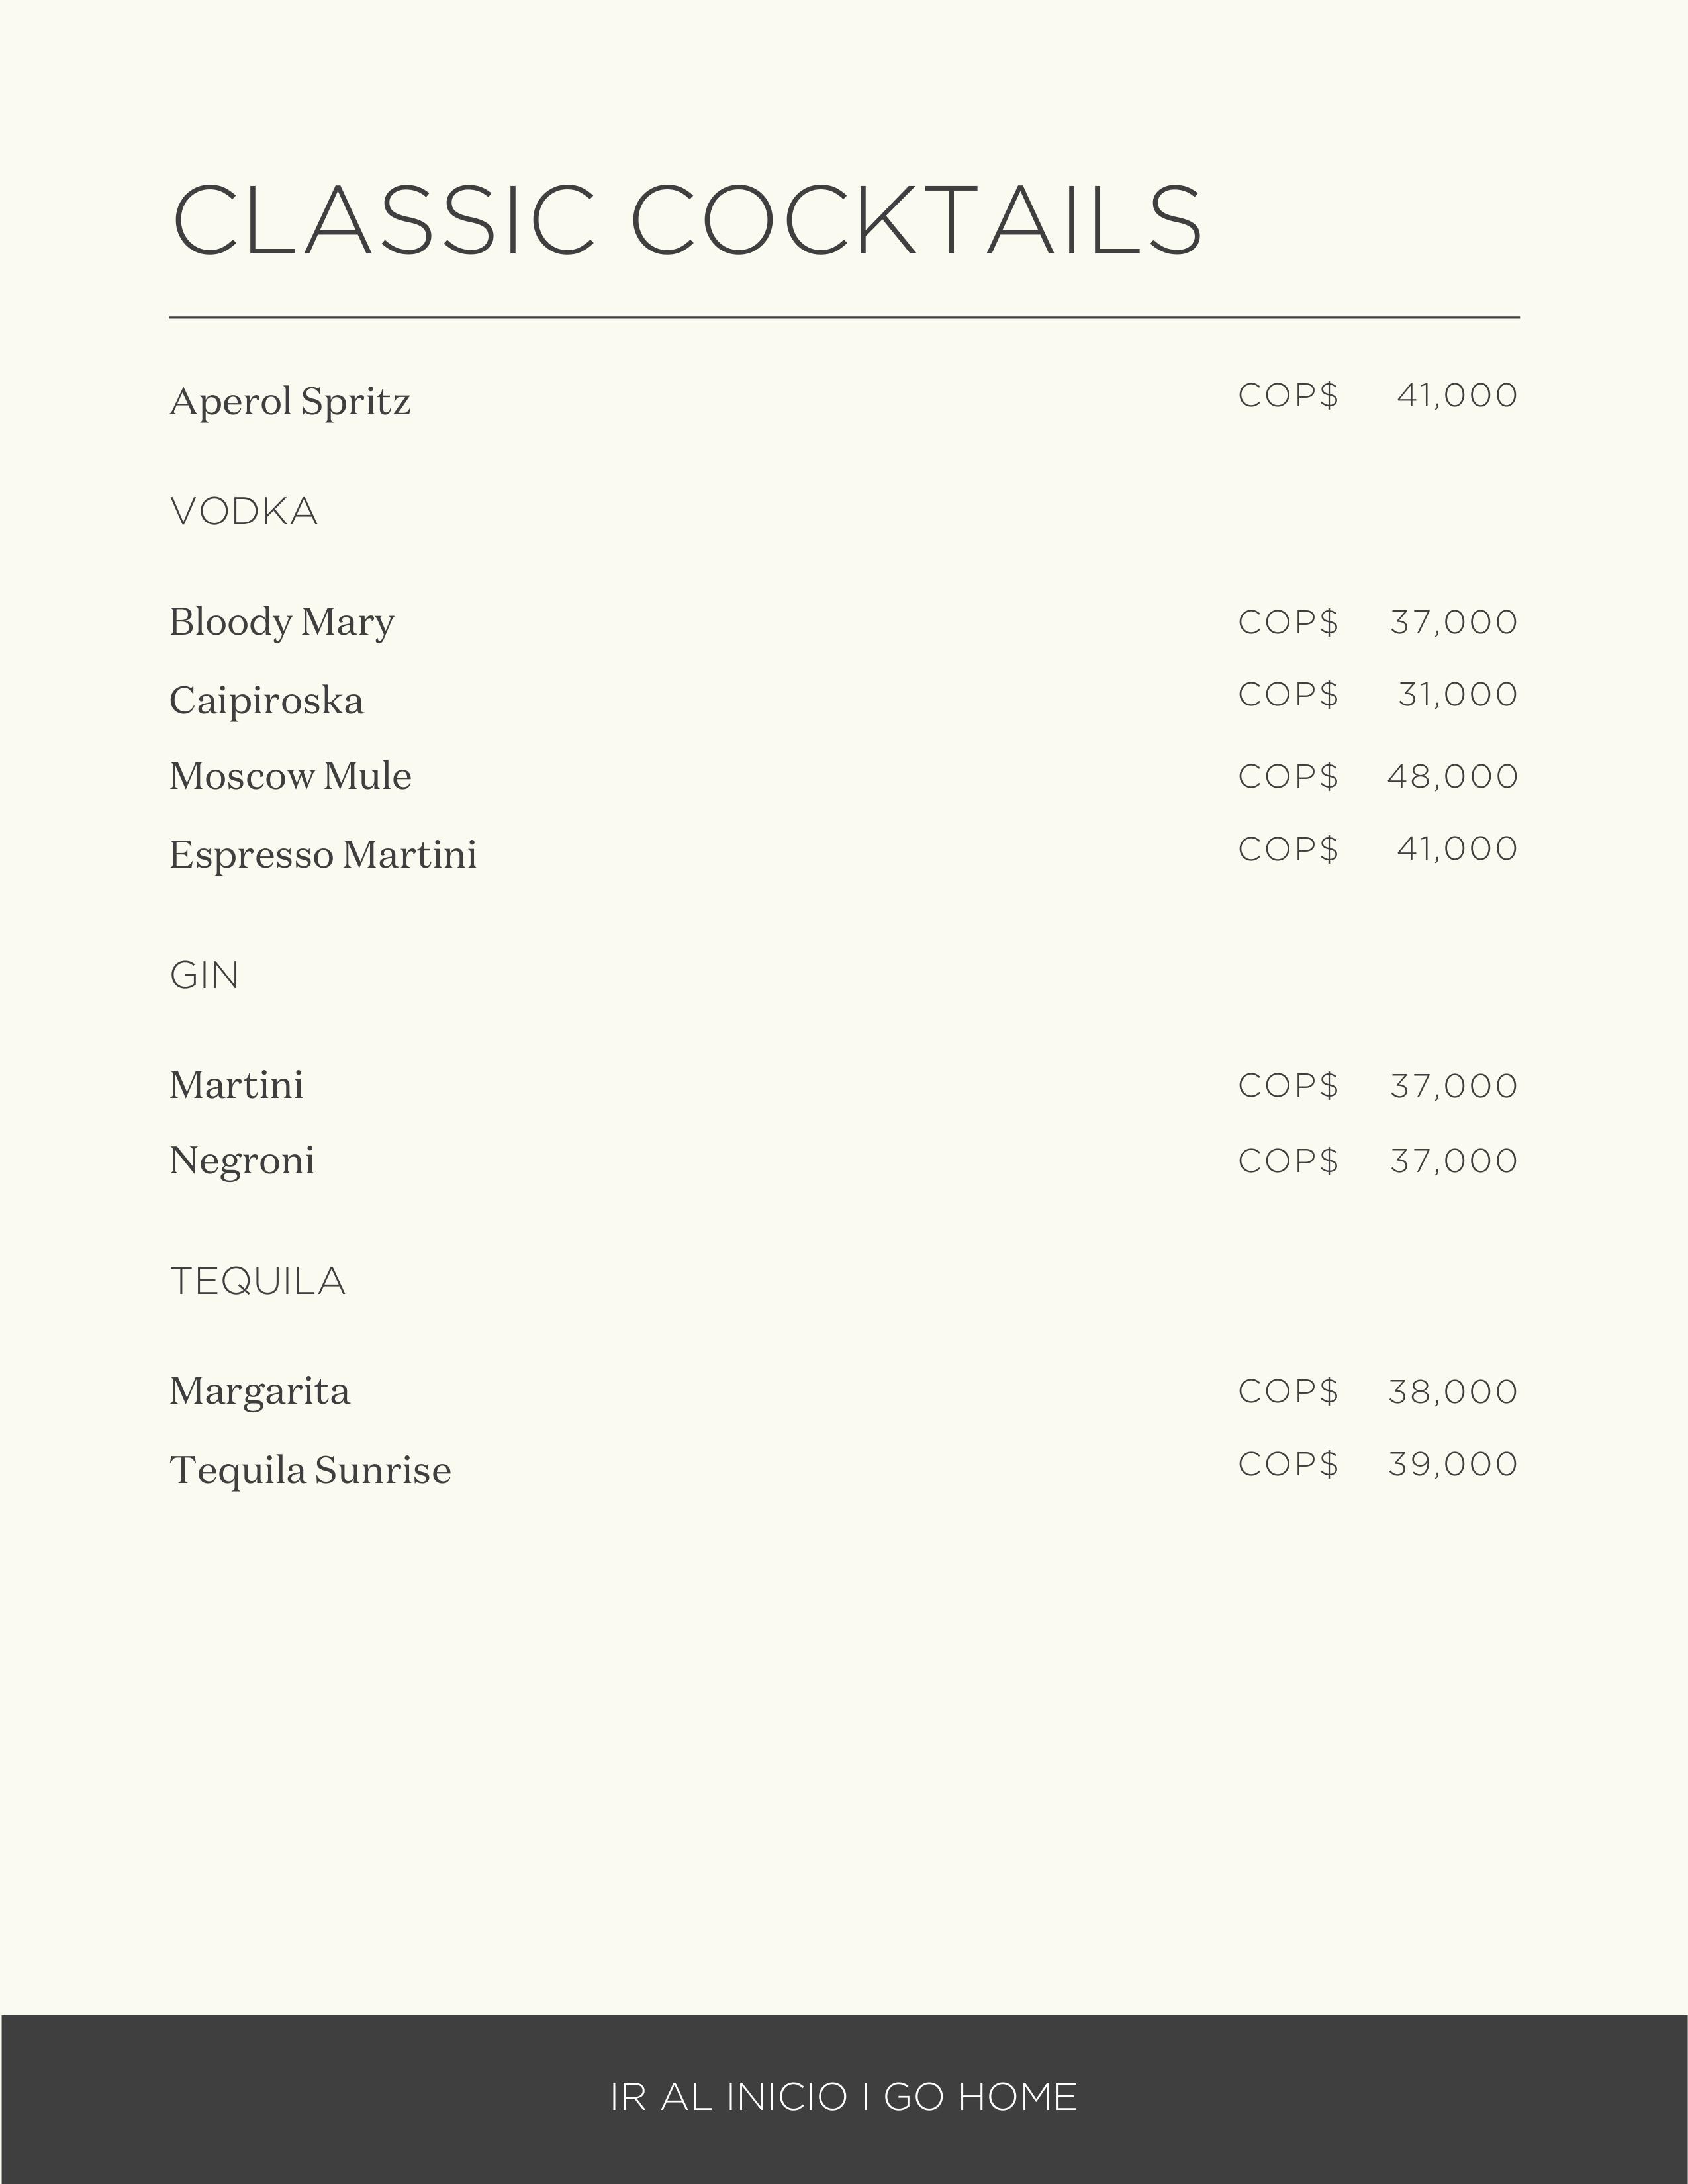The height and width of the screenshot is (2184, 1688).
Task: Click the Aperol Spritz 41,000 price
Action: coord(1456,395)
